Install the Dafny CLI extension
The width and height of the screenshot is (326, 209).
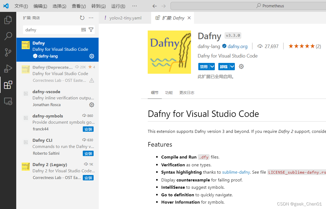pyautogui.click(x=88, y=154)
